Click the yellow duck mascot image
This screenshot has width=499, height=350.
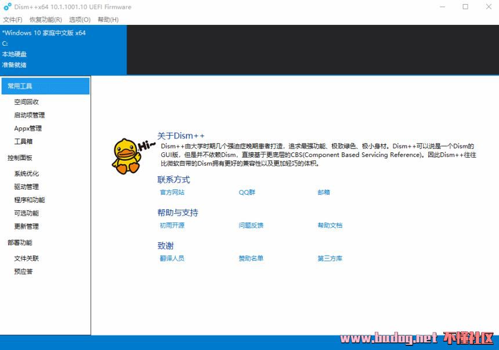point(125,156)
